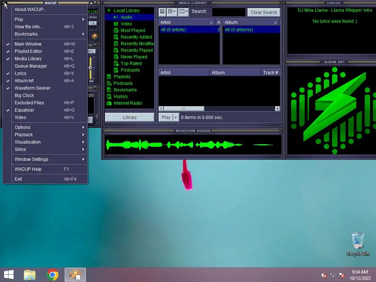Expand the Window Settings submenu

point(45,159)
